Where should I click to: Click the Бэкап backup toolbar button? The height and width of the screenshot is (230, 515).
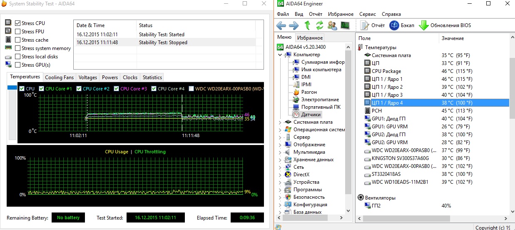pos(402,25)
